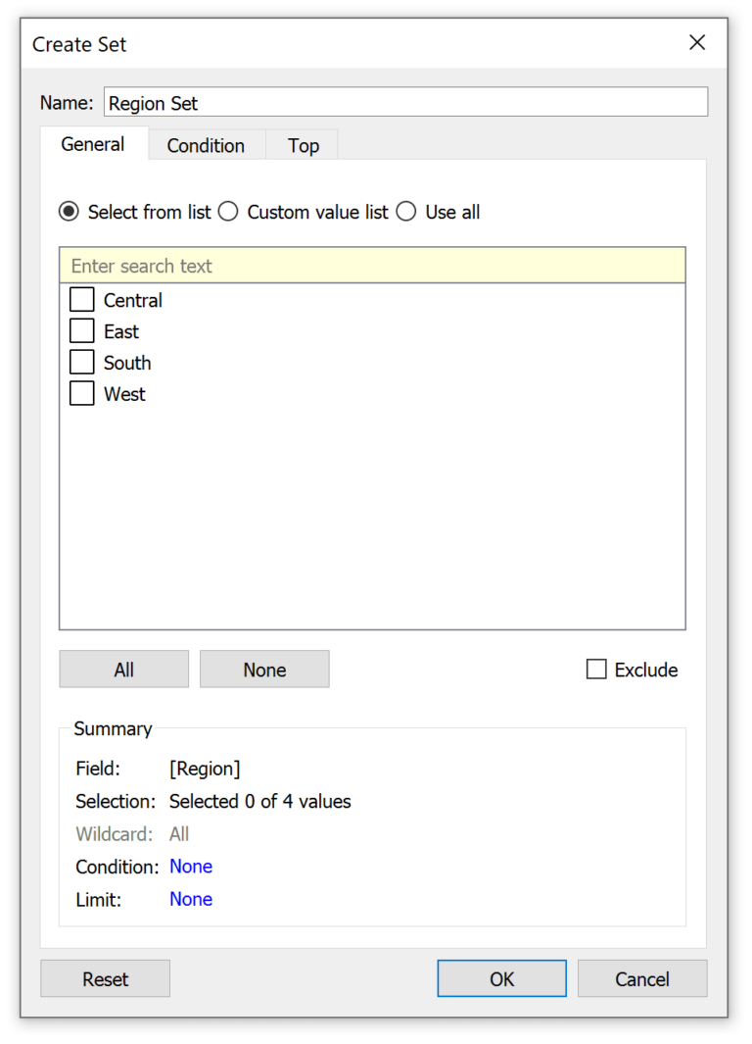Click the None button to clear selection
The image size is (752, 1044).
pos(263,669)
